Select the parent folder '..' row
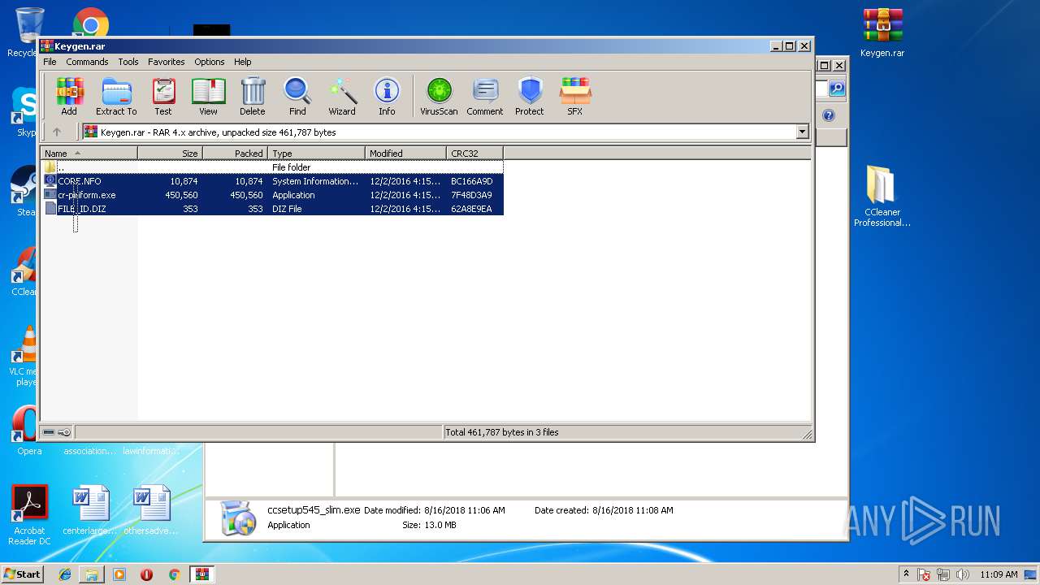 (272, 167)
